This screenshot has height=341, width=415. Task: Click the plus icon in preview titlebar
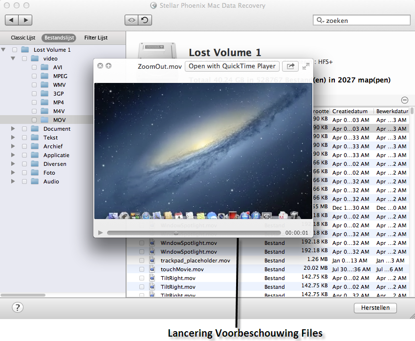[x=109, y=66]
